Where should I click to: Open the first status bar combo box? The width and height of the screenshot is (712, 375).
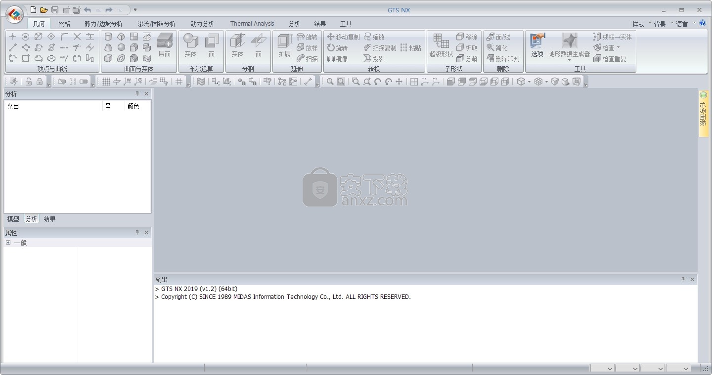pyautogui.click(x=603, y=368)
